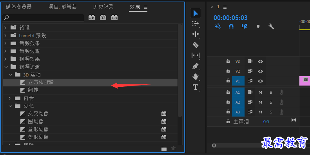Add a timeline marker
The height and width of the screenshot is (155, 310).
pos(258,26)
